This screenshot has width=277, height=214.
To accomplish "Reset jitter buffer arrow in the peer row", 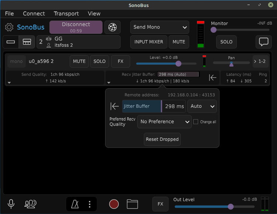I will (212, 78).
